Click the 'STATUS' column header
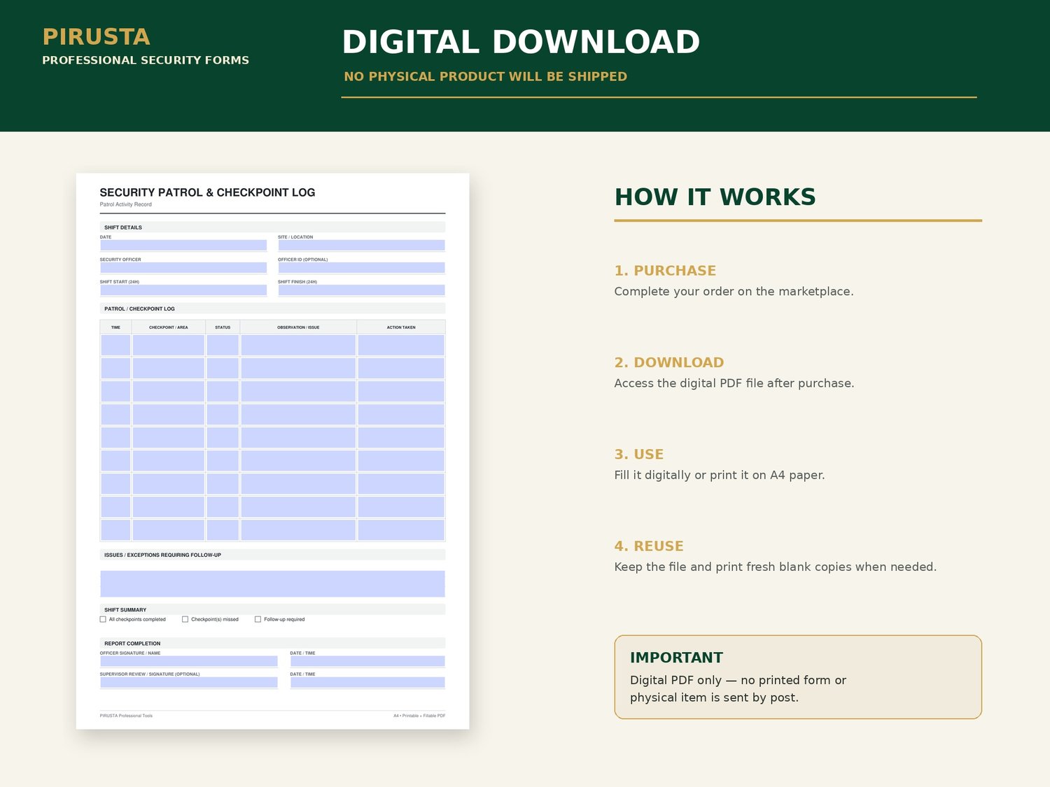This screenshot has height=787, width=1050. point(223,327)
